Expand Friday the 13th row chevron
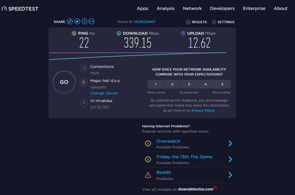 [x=230, y=159]
